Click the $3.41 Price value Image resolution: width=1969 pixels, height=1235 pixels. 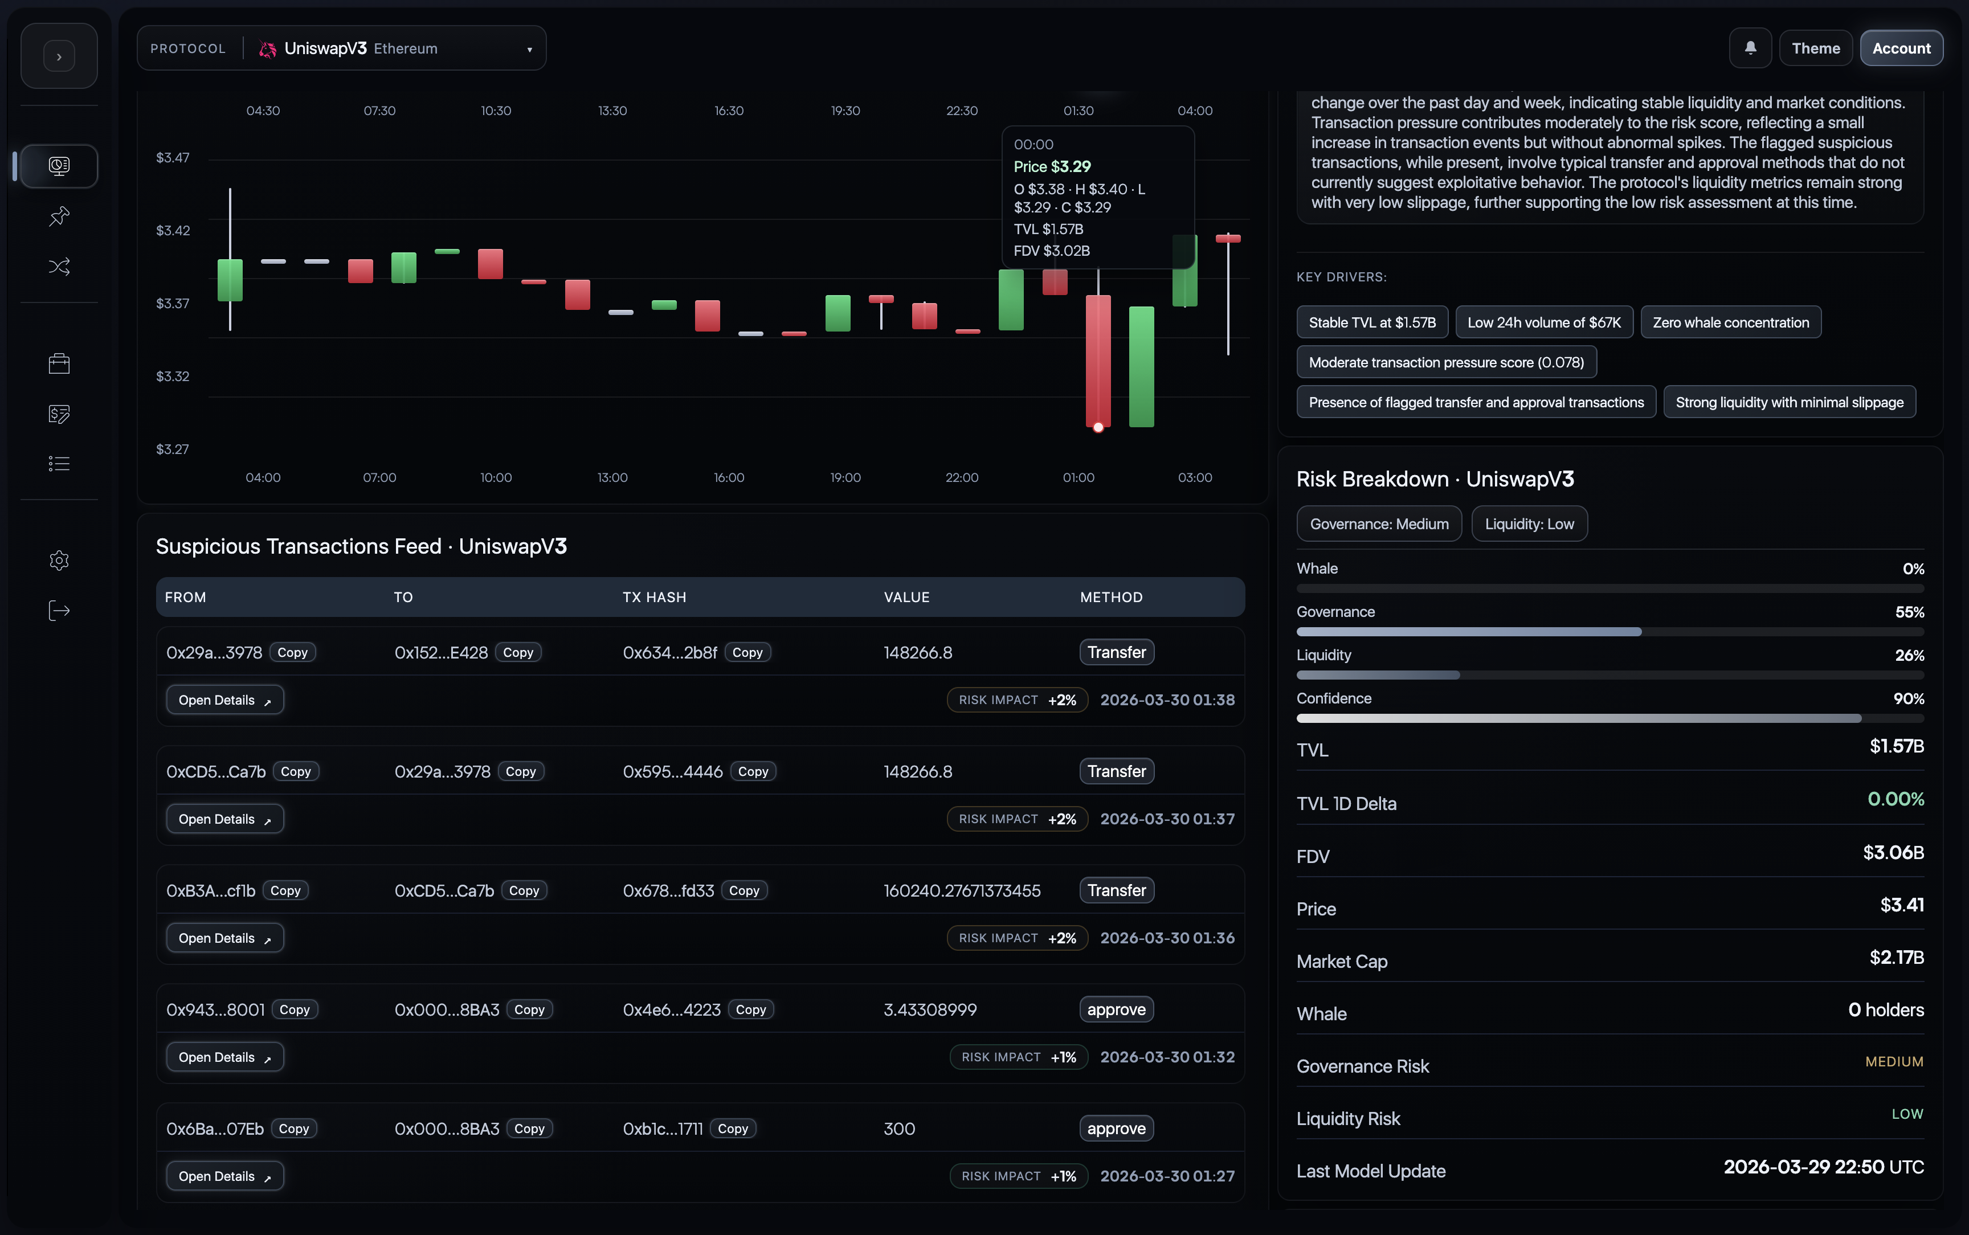(x=1902, y=905)
